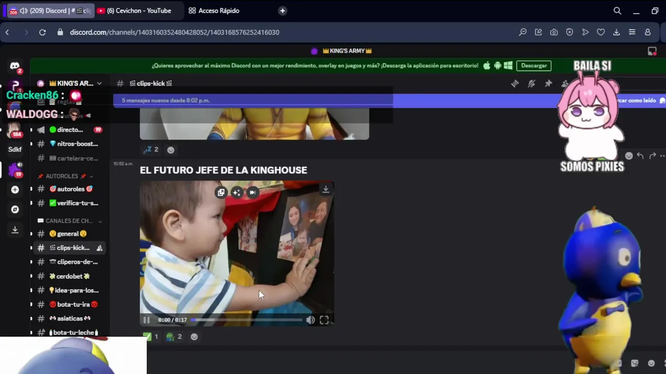Take a snapshot with browser camera icon
This screenshot has height=374, width=666.
(x=554, y=32)
